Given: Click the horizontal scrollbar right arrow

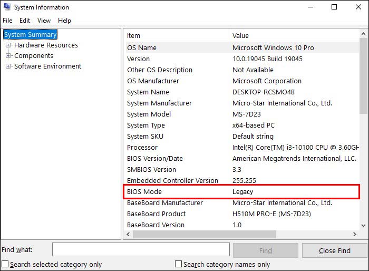Looking at the screenshot, I should [x=355, y=235].
